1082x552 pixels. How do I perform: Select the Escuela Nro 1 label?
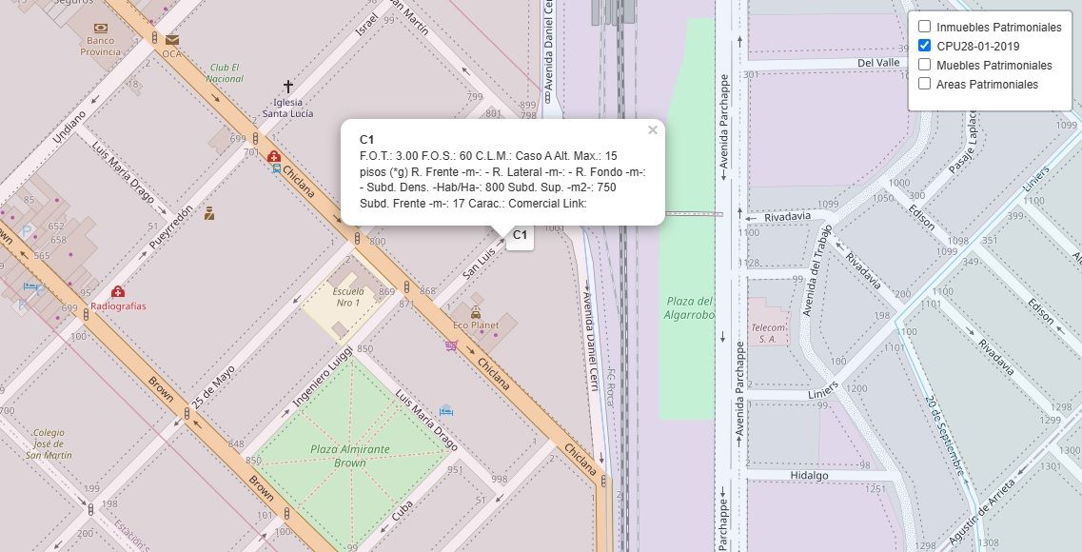click(x=349, y=297)
